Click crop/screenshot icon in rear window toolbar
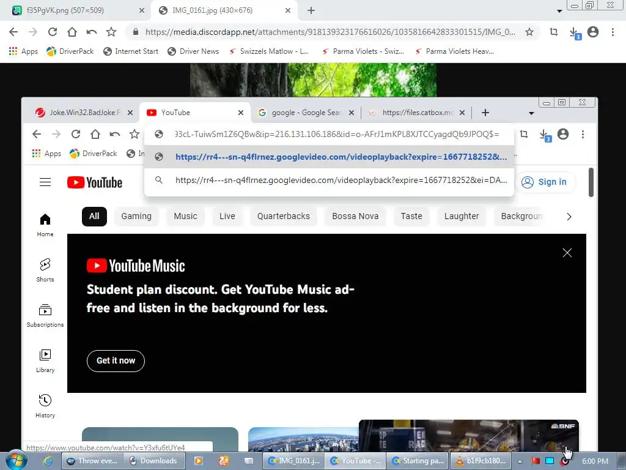The height and width of the screenshot is (470, 626). 554,32
